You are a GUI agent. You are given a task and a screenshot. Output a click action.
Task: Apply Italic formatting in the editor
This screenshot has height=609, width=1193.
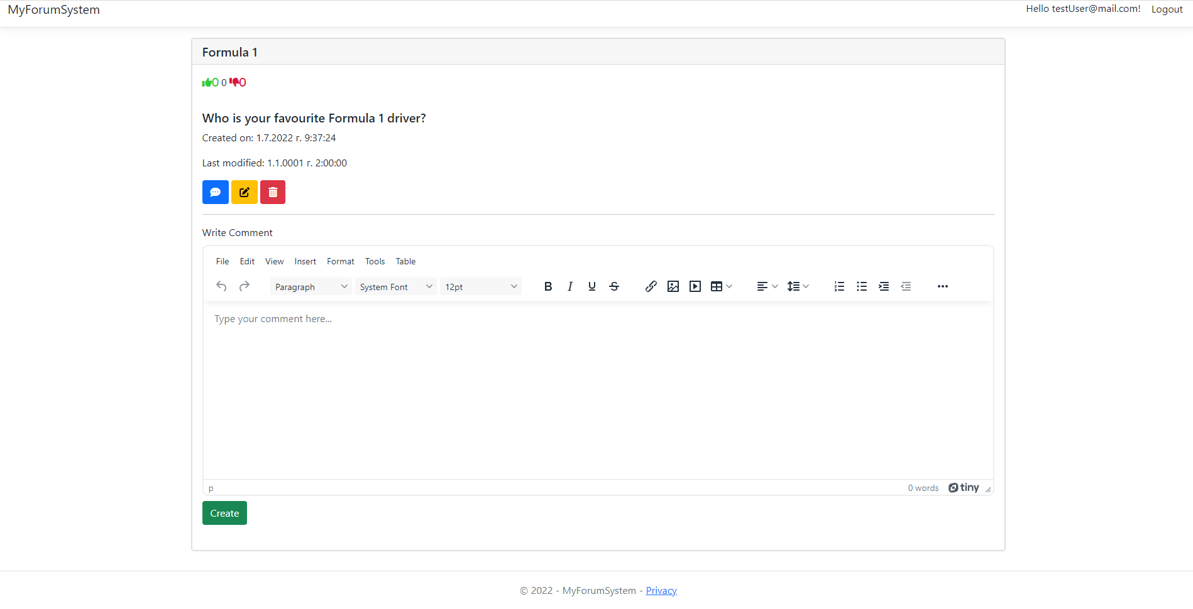[x=569, y=286]
